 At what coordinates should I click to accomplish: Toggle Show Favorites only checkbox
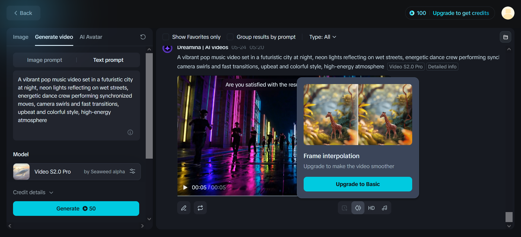[166, 37]
